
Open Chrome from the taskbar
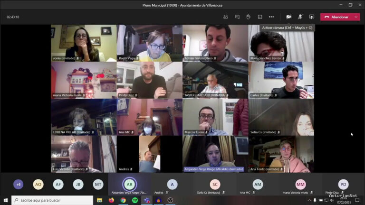pos(123,200)
